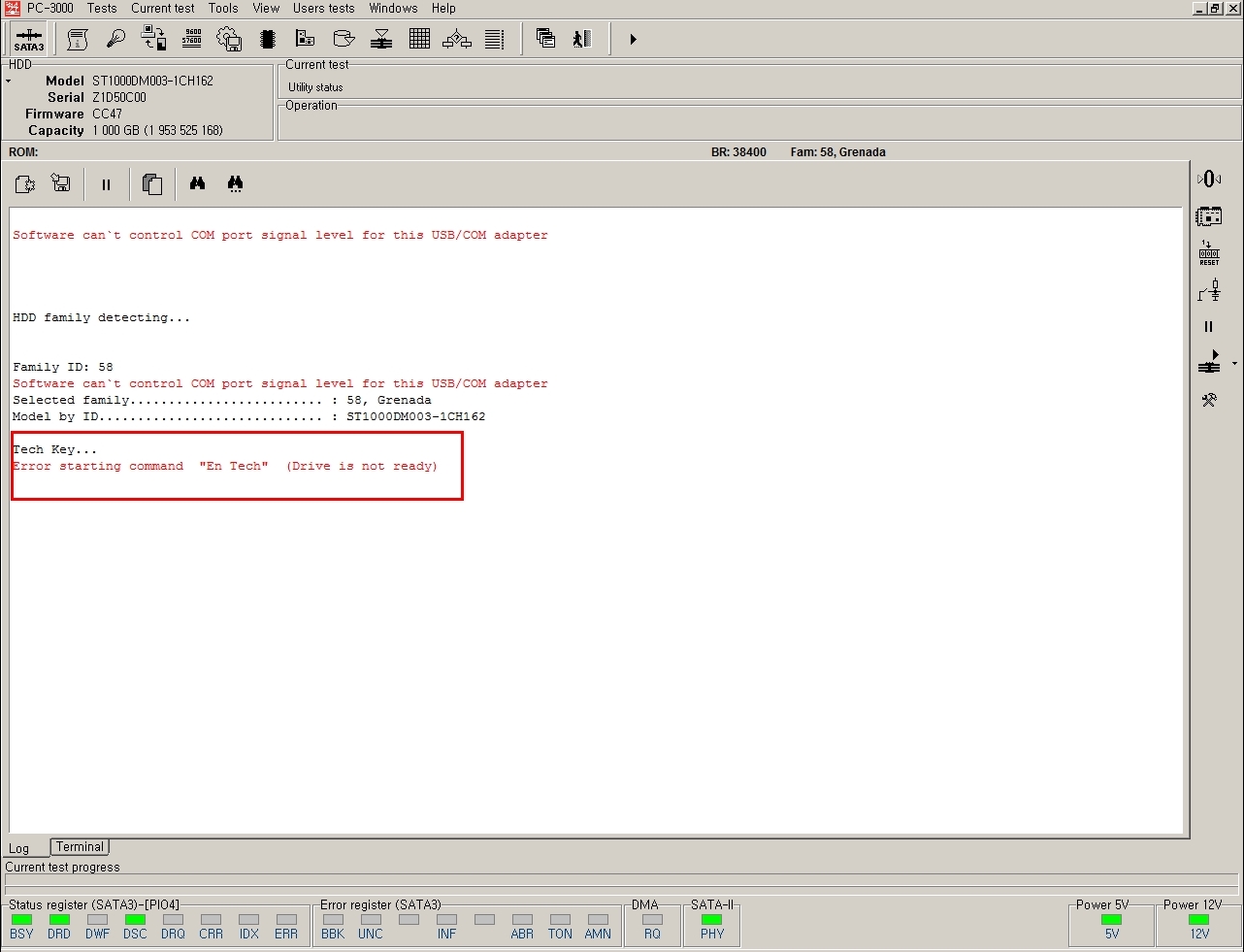Click the spin-up platters play icon
Image resolution: width=1244 pixels, height=952 pixels.
1209,362
